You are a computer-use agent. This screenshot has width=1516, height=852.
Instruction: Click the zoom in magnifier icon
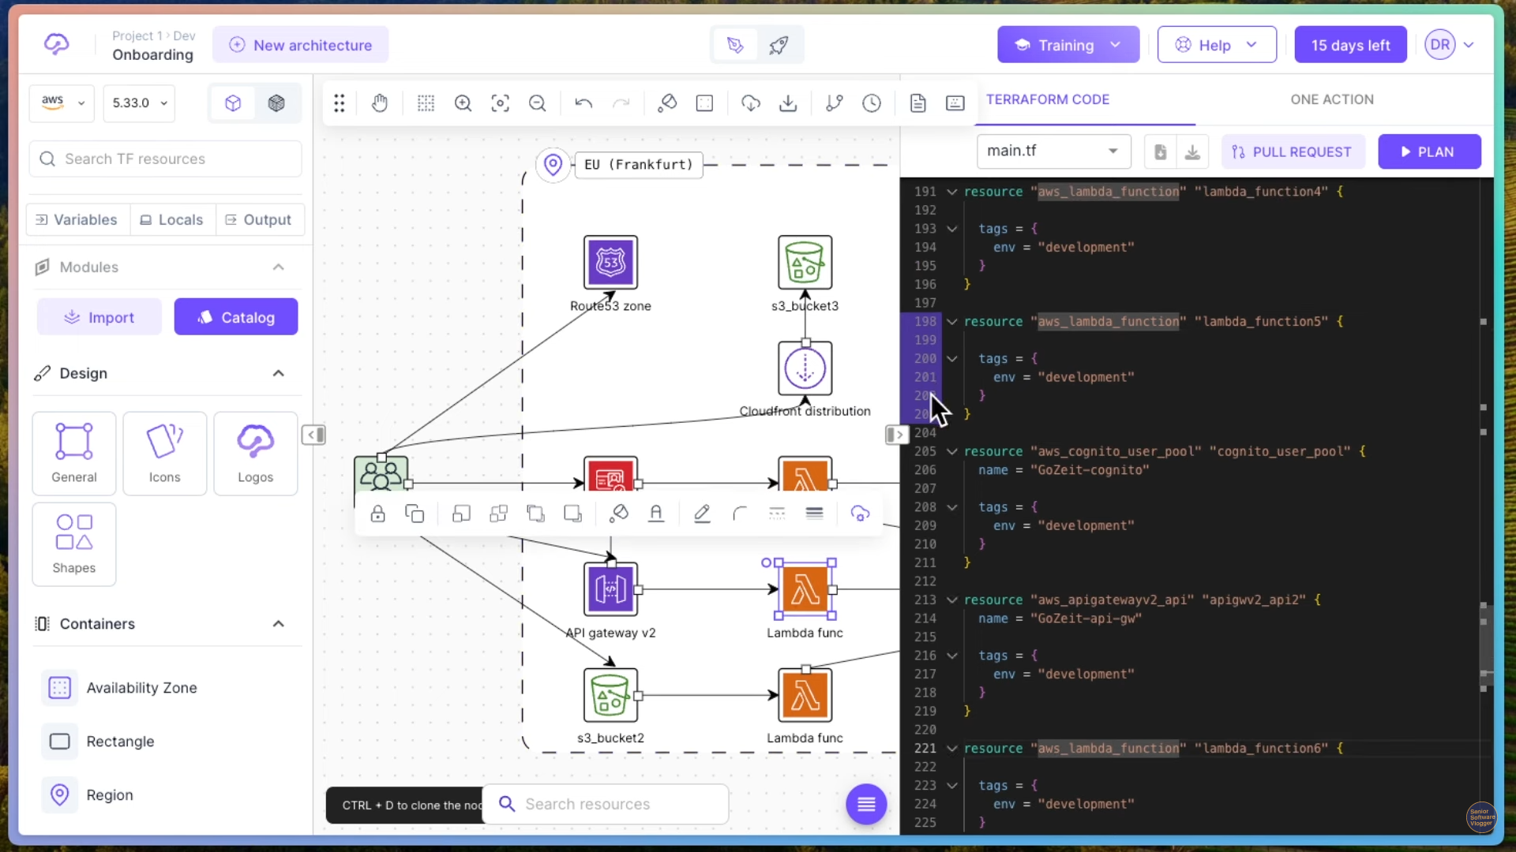click(463, 103)
